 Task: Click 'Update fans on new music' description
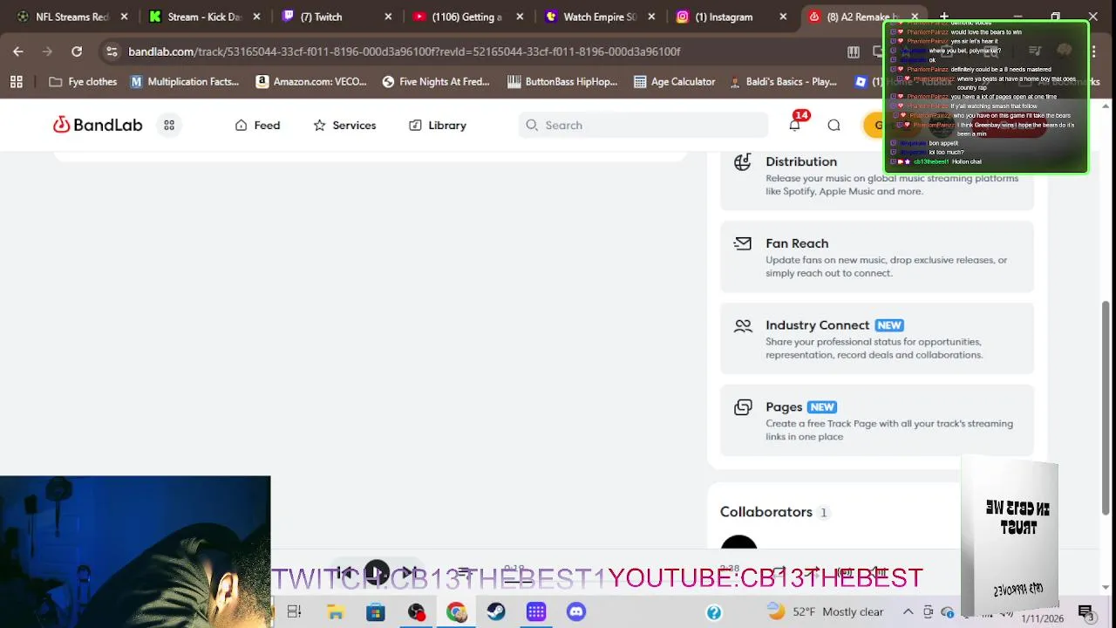(887, 266)
